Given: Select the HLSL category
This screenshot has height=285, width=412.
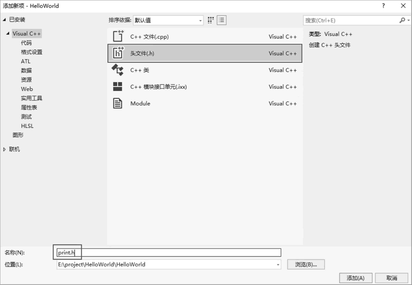Looking at the screenshot, I should [27, 126].
